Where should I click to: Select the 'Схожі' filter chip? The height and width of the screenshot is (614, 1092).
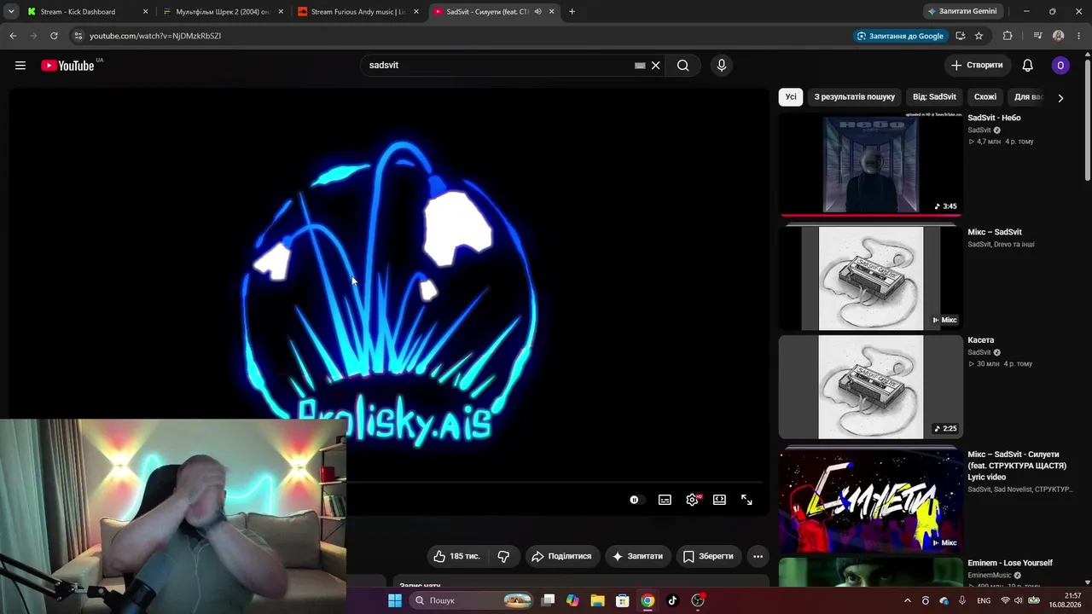(x=985, y=97)
